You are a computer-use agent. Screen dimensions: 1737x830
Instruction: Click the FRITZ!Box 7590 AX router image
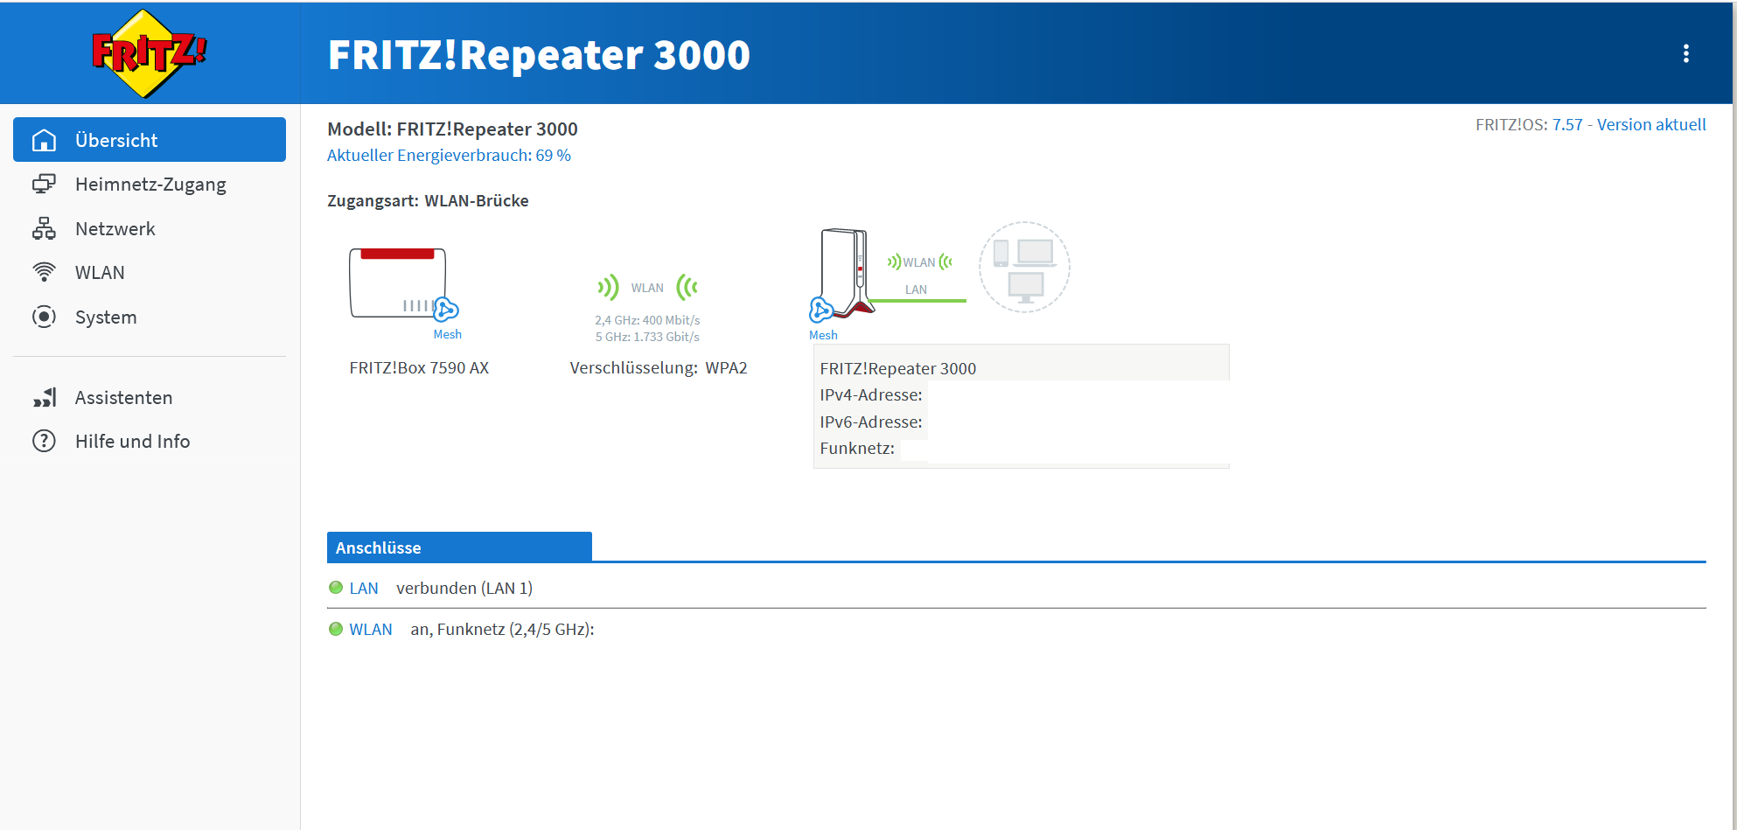(398, 282)
